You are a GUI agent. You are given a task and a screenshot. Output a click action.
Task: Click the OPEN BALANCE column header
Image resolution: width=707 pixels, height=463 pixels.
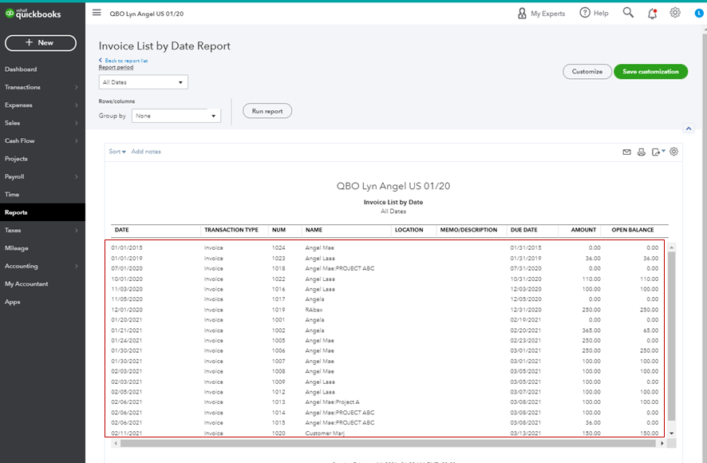pos(633,230)
